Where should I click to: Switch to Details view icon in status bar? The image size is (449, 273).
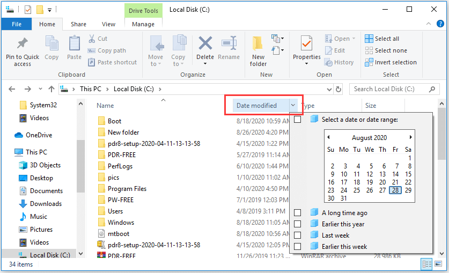click(426, 264)
